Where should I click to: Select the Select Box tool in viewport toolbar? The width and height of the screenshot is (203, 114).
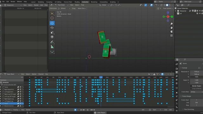click(x=52, y=13)
